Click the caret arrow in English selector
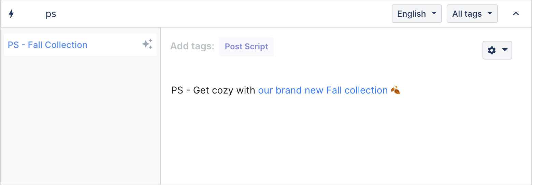This screenshot has height=185, width=533. (x=434, y=14)
